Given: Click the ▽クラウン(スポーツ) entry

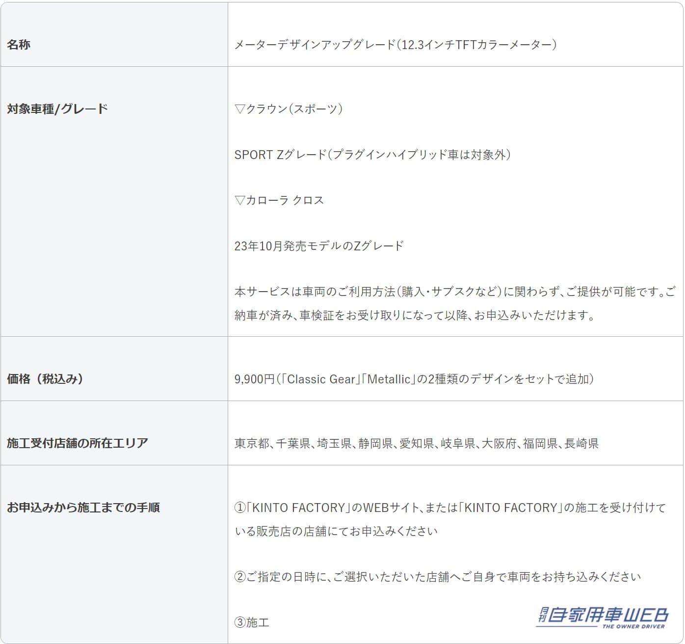Looking at the screenshot, I should pyautogui.click(x=289, y=109).
